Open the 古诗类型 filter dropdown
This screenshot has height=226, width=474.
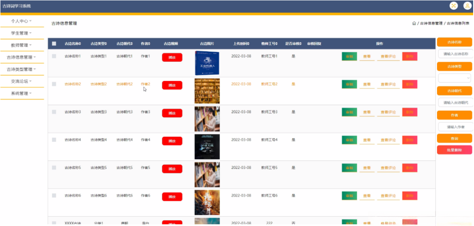pyautogui.click(x=454, y=78)
